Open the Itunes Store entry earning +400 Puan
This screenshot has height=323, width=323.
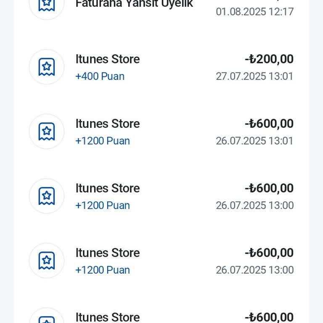(108, 59)
